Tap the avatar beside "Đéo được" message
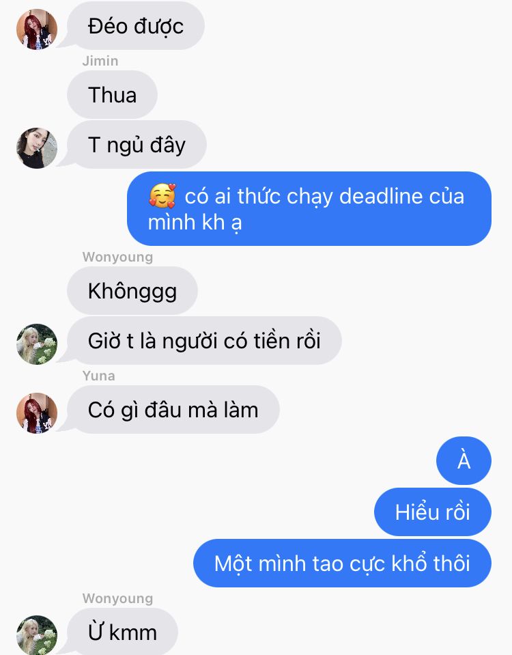Screen dimensions: 512x655 point(37,29)
